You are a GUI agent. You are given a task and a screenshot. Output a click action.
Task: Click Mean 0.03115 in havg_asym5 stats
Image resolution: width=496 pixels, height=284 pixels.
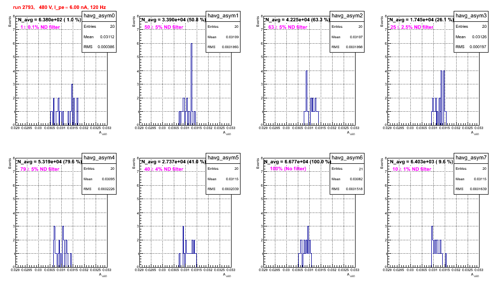223,179
